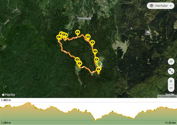Zoom in with the plus button
Image resolution: width=177 pixels, height=125 pixels.
click(x=171, y=81)
